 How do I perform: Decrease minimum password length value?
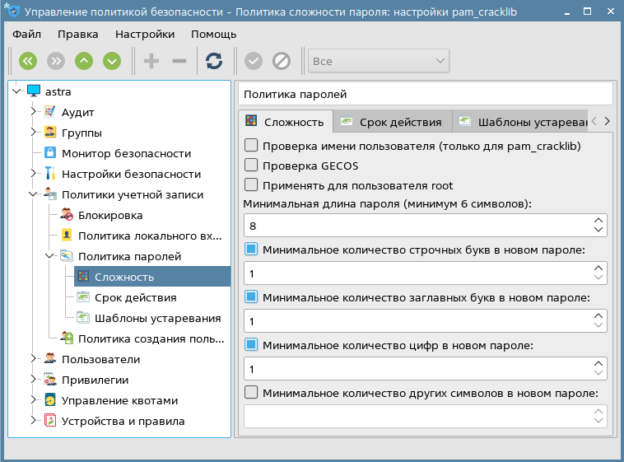pyautogui.click(x=598, y=230)
